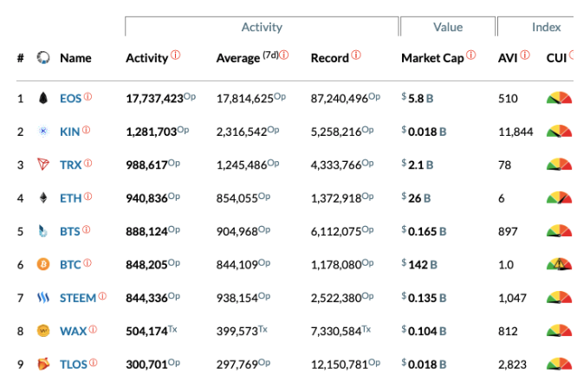Sort by the Activity column header
Image resolution: width=577 pixels, height=381 pixels.
pyautogui.click(x=146, y=58)
